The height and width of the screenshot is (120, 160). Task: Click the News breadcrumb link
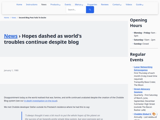coord(14,18)
